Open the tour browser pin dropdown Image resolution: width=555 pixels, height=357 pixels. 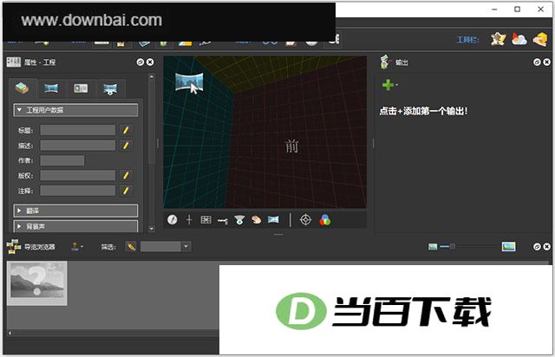point(77,246)
